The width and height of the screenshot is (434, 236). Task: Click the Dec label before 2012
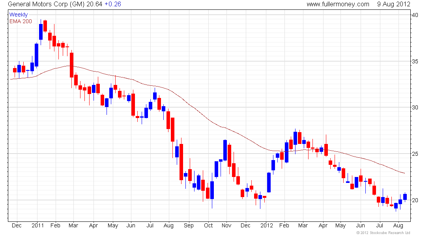(245, 225)
